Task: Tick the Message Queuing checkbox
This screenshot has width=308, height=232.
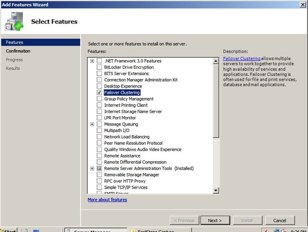Action: [100, 124]
